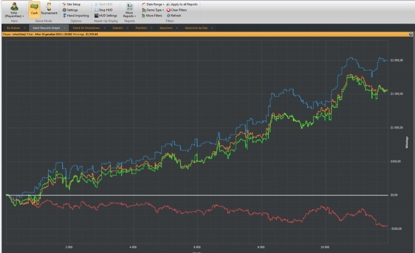Open the Settings gear option
This screenshot has width=415, height=253.
click(x=71, y=10)
